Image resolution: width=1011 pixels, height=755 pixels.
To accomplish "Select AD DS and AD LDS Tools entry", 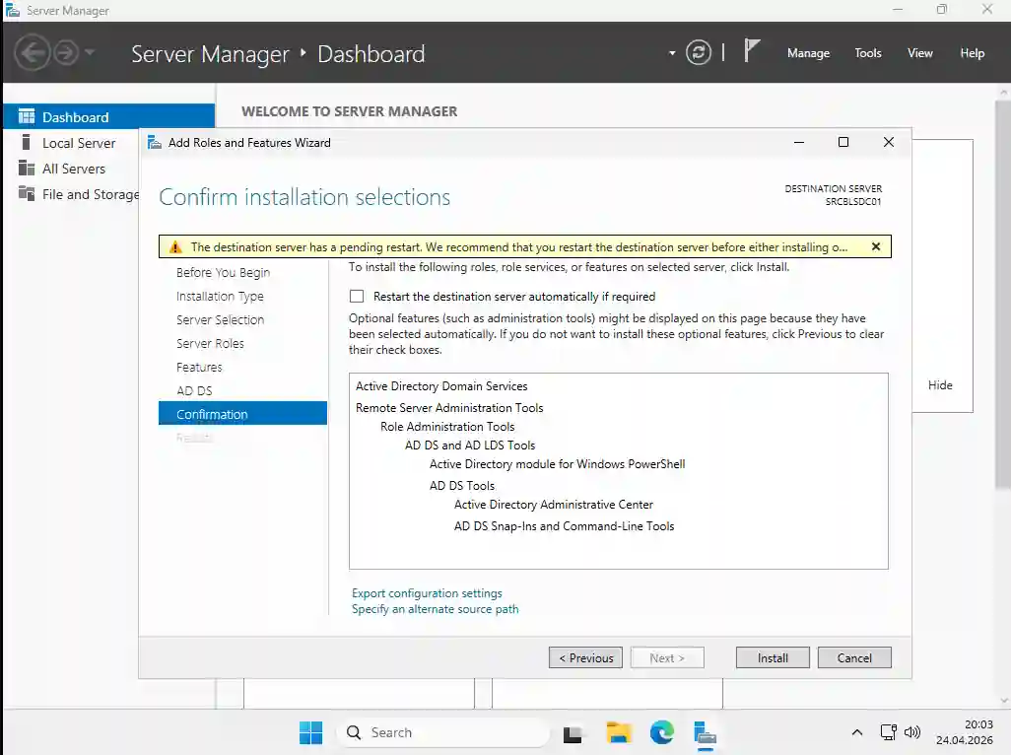I will (x=470, y=445).
